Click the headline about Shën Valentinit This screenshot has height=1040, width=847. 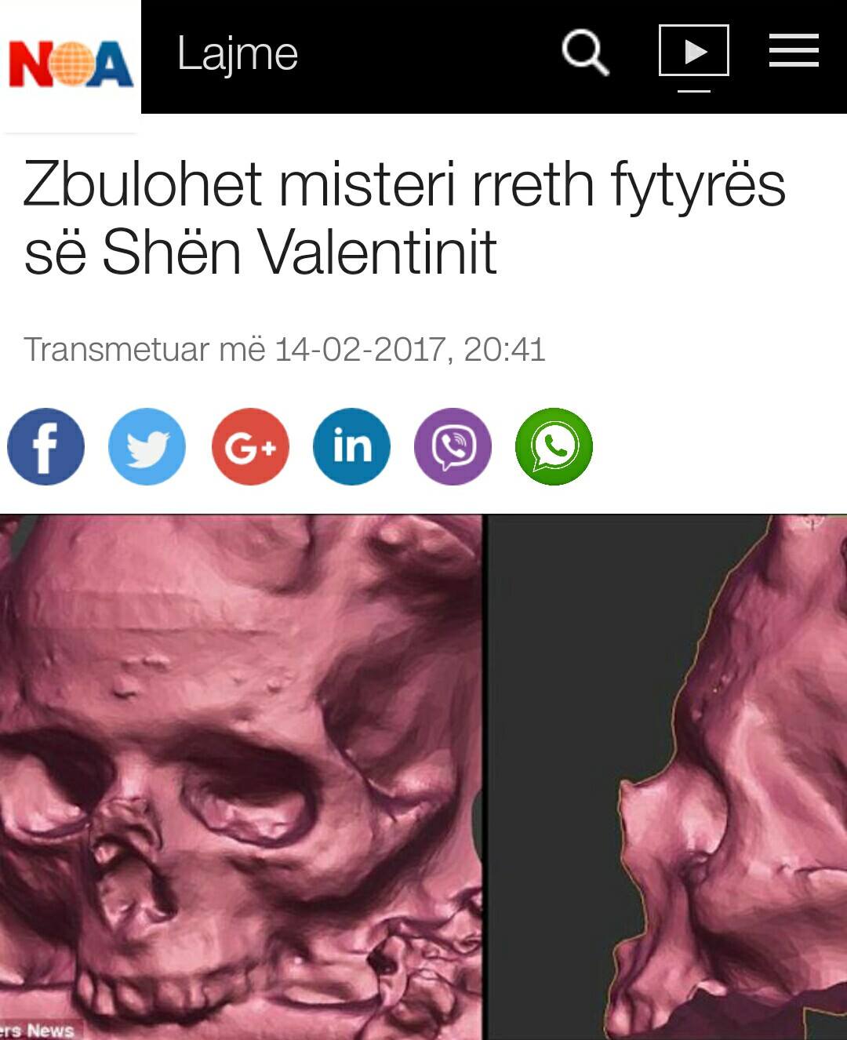click(x=404, y=218)
